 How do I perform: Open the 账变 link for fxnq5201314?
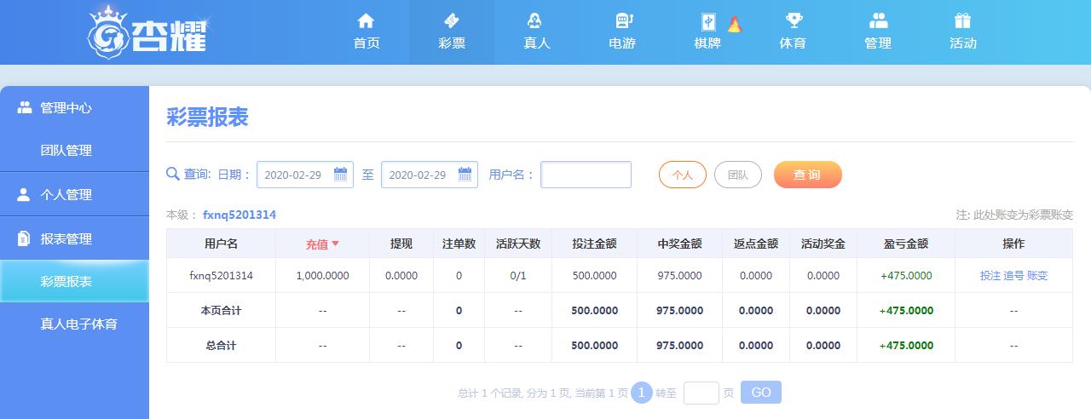click(1037, 276)
